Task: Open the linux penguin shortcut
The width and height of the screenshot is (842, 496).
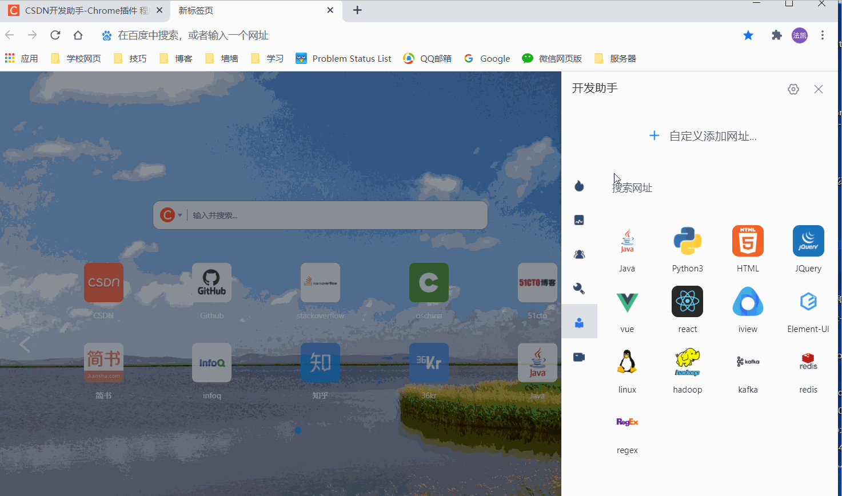Action: coord(627,362)
